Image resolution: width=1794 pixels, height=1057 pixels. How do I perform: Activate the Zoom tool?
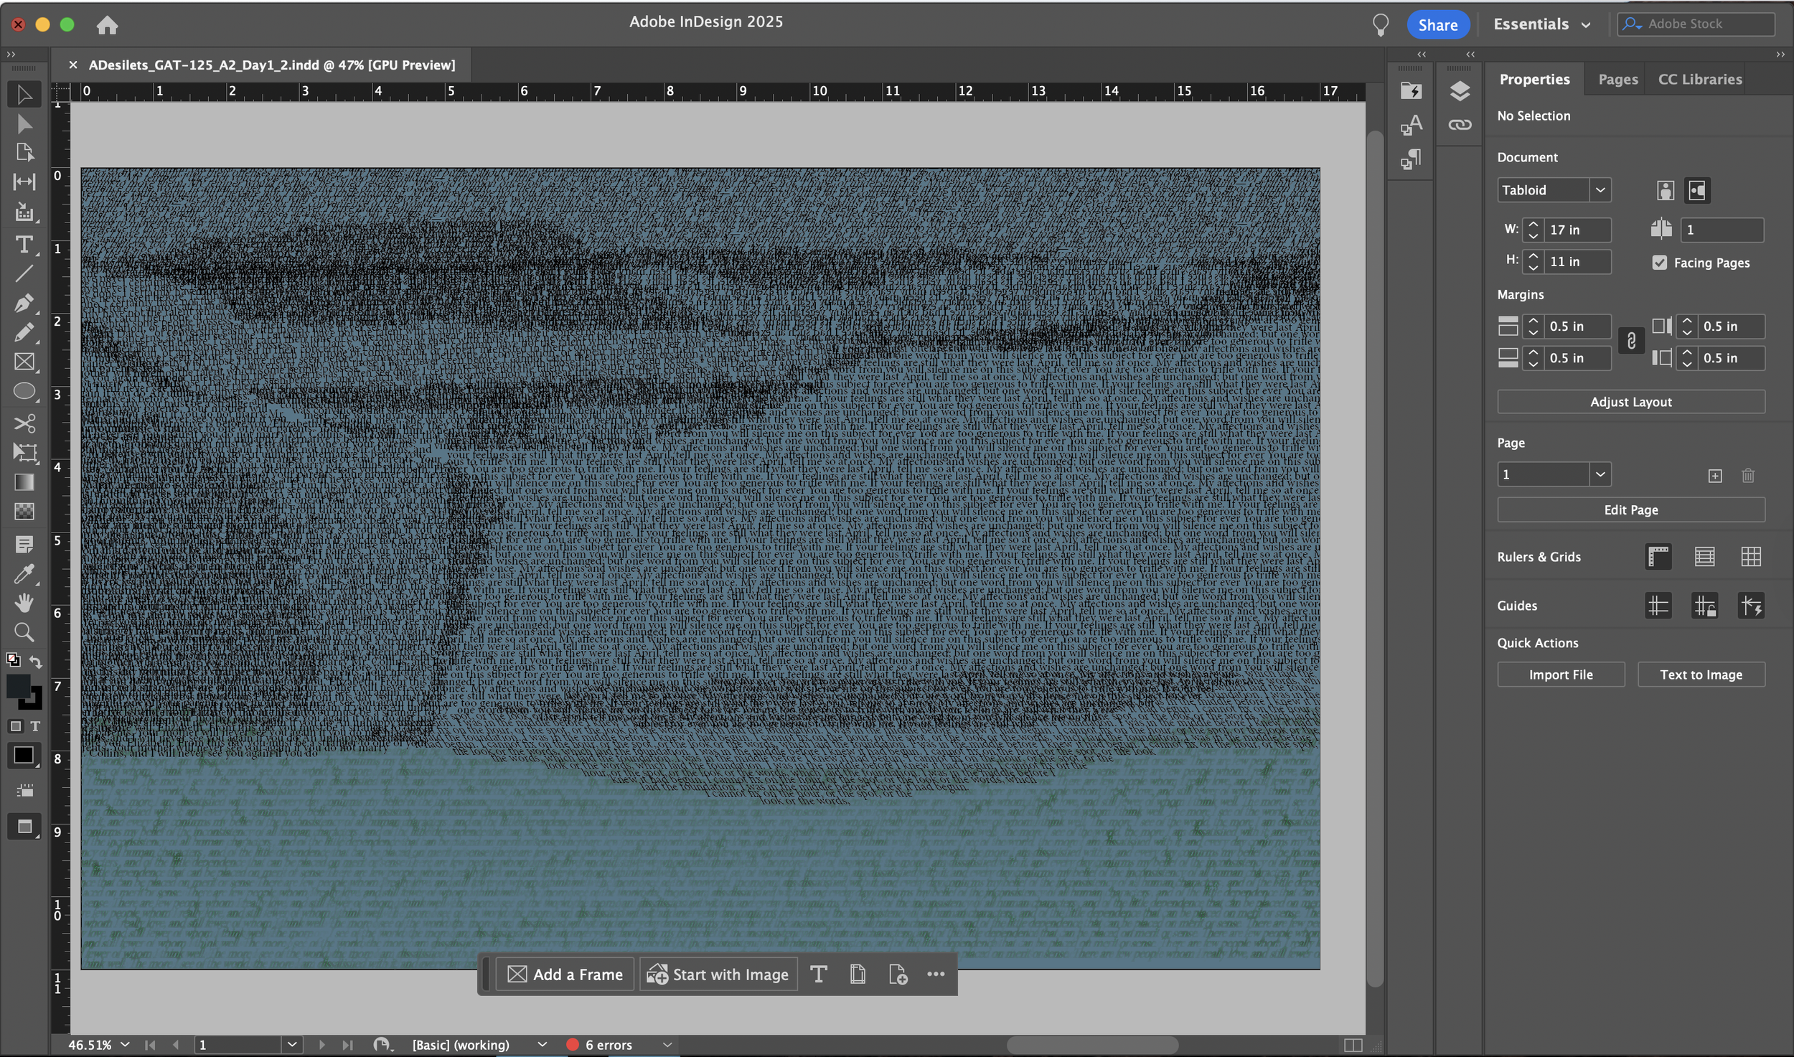click(24, 632)
